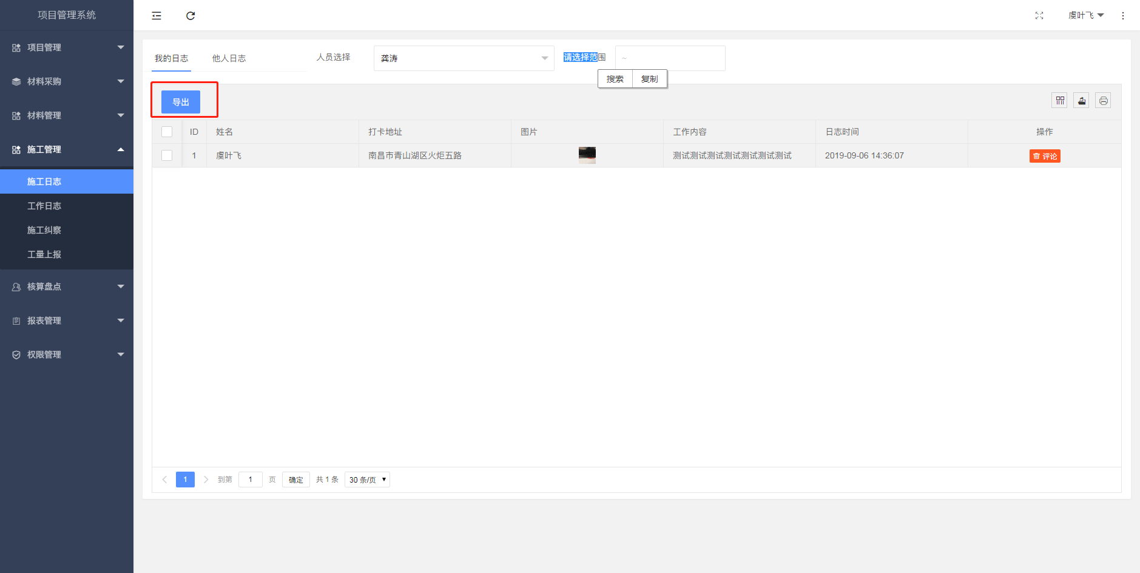The width and height of the screenshot is (1140, 573).
Task: Click the 材料管理 sidebar icon
Action: pos(16,115)
